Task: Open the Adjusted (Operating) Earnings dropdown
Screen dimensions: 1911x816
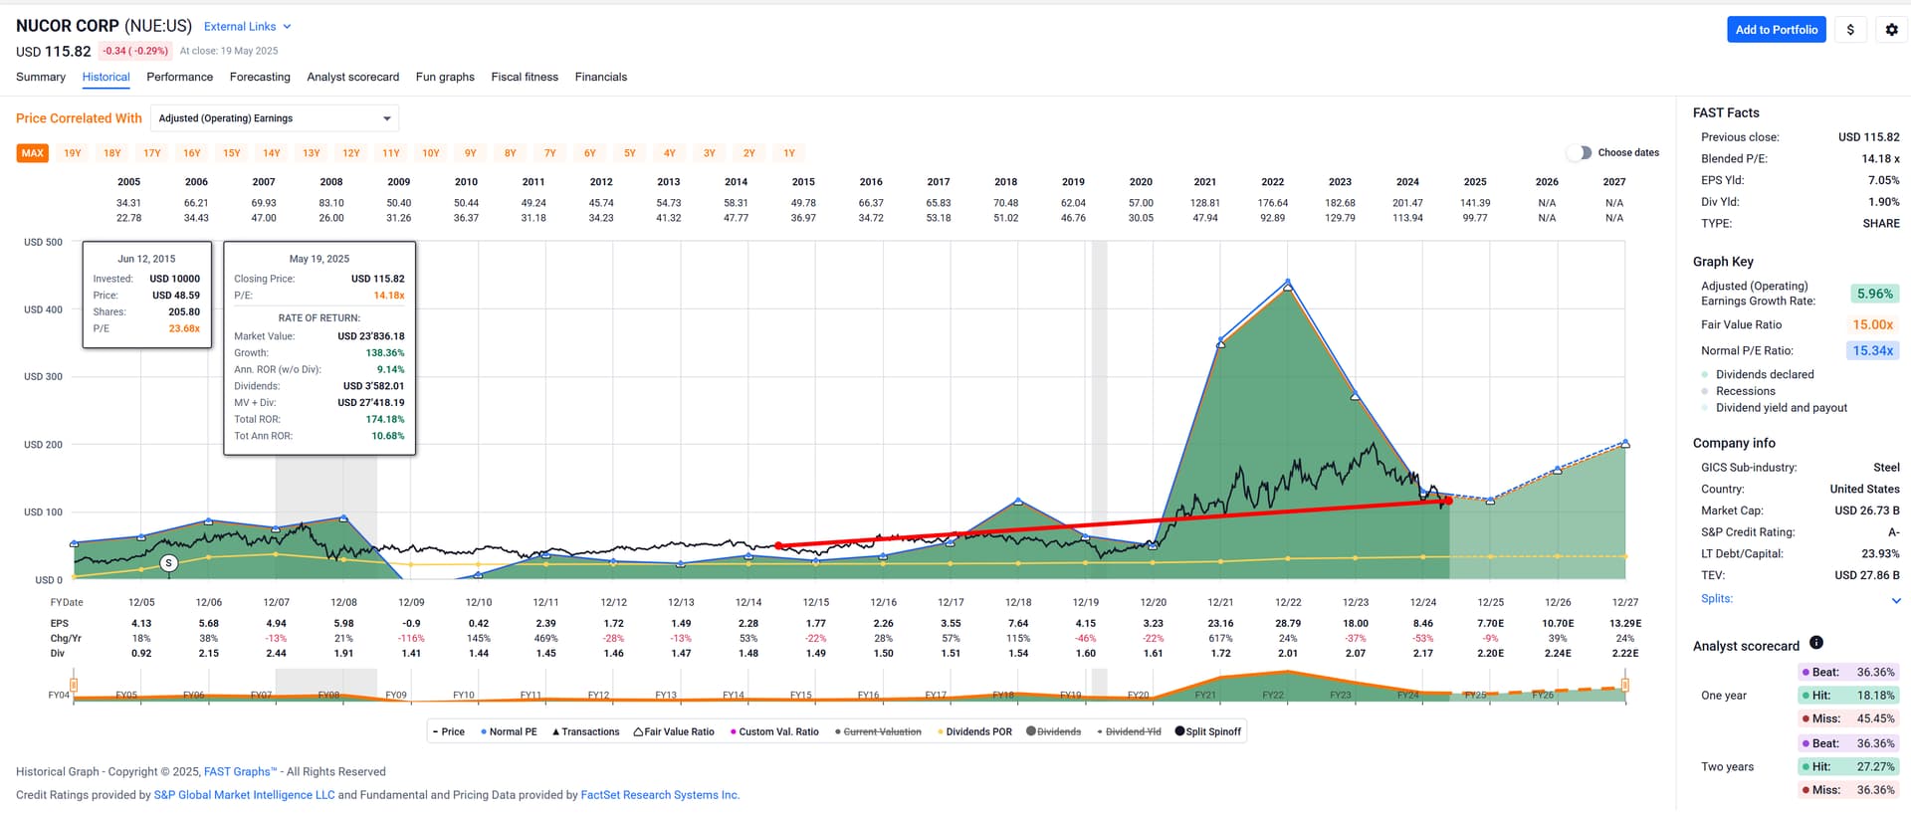Action: [275, 118]
